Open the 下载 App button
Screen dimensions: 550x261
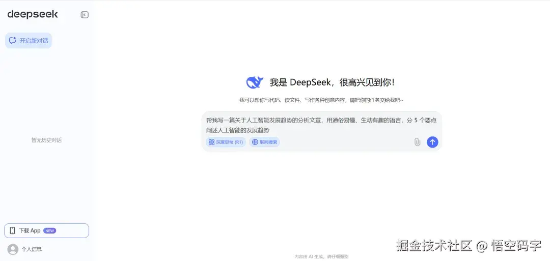click(47, 230)
